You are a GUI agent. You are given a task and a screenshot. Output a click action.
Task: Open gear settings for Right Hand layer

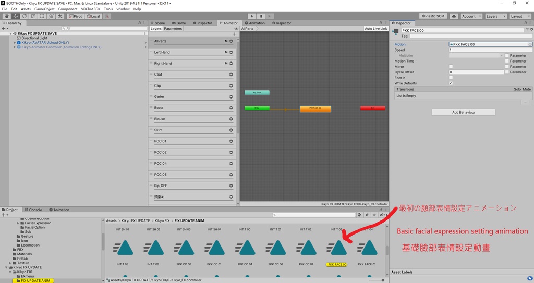coord(231,64)
